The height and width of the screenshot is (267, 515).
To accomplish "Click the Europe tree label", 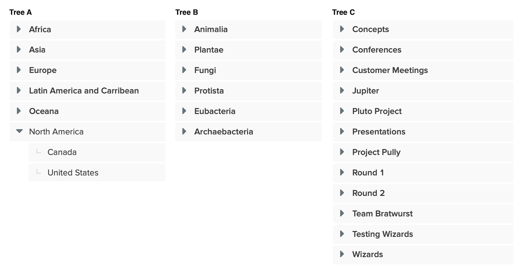I will 43,70.
